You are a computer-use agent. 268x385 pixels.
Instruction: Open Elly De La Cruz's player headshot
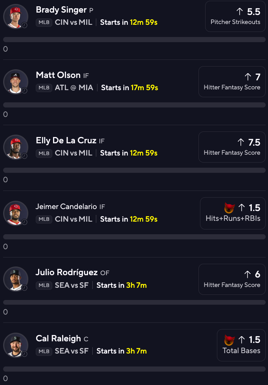[x=16, y=147]
